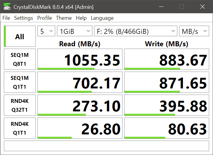Expand the 1GiB test size dropdown

pyautogui.click(x=75, y=31)
